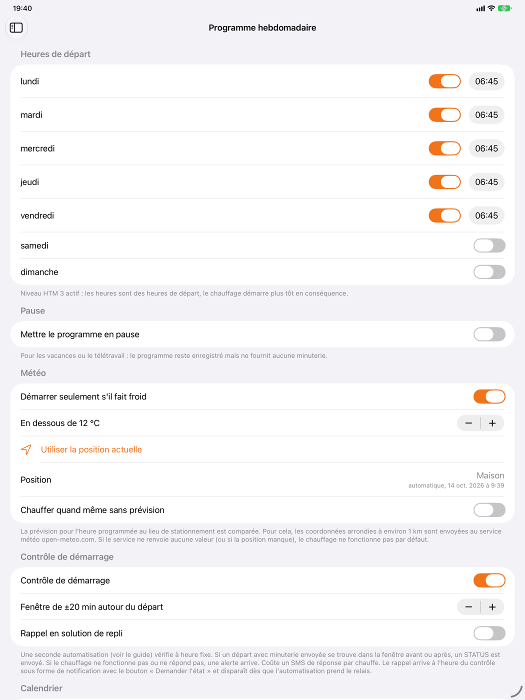Tap the Wi-Fi status icon
This screenshot has height=700, width=525.
(491, 8)
